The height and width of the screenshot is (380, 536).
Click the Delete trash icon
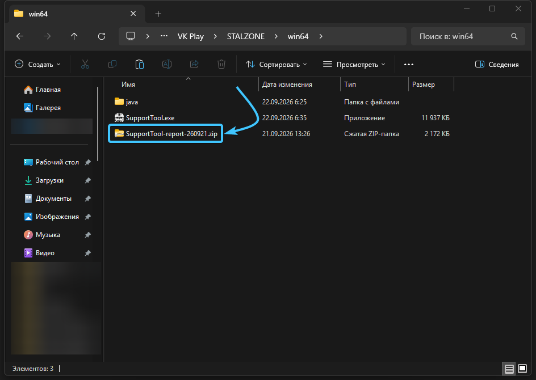221,64
